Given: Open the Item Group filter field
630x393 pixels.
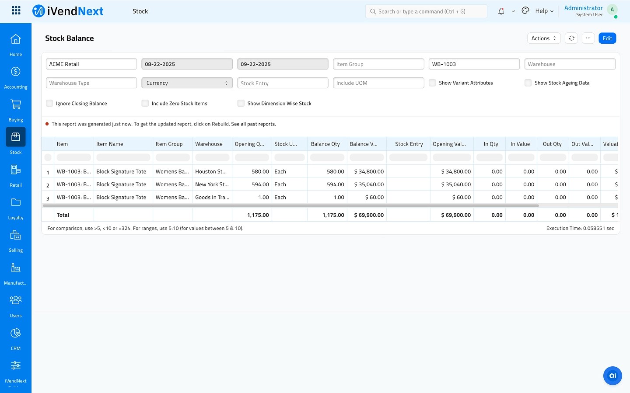Looking at the screenshot, I should [378, 64].
